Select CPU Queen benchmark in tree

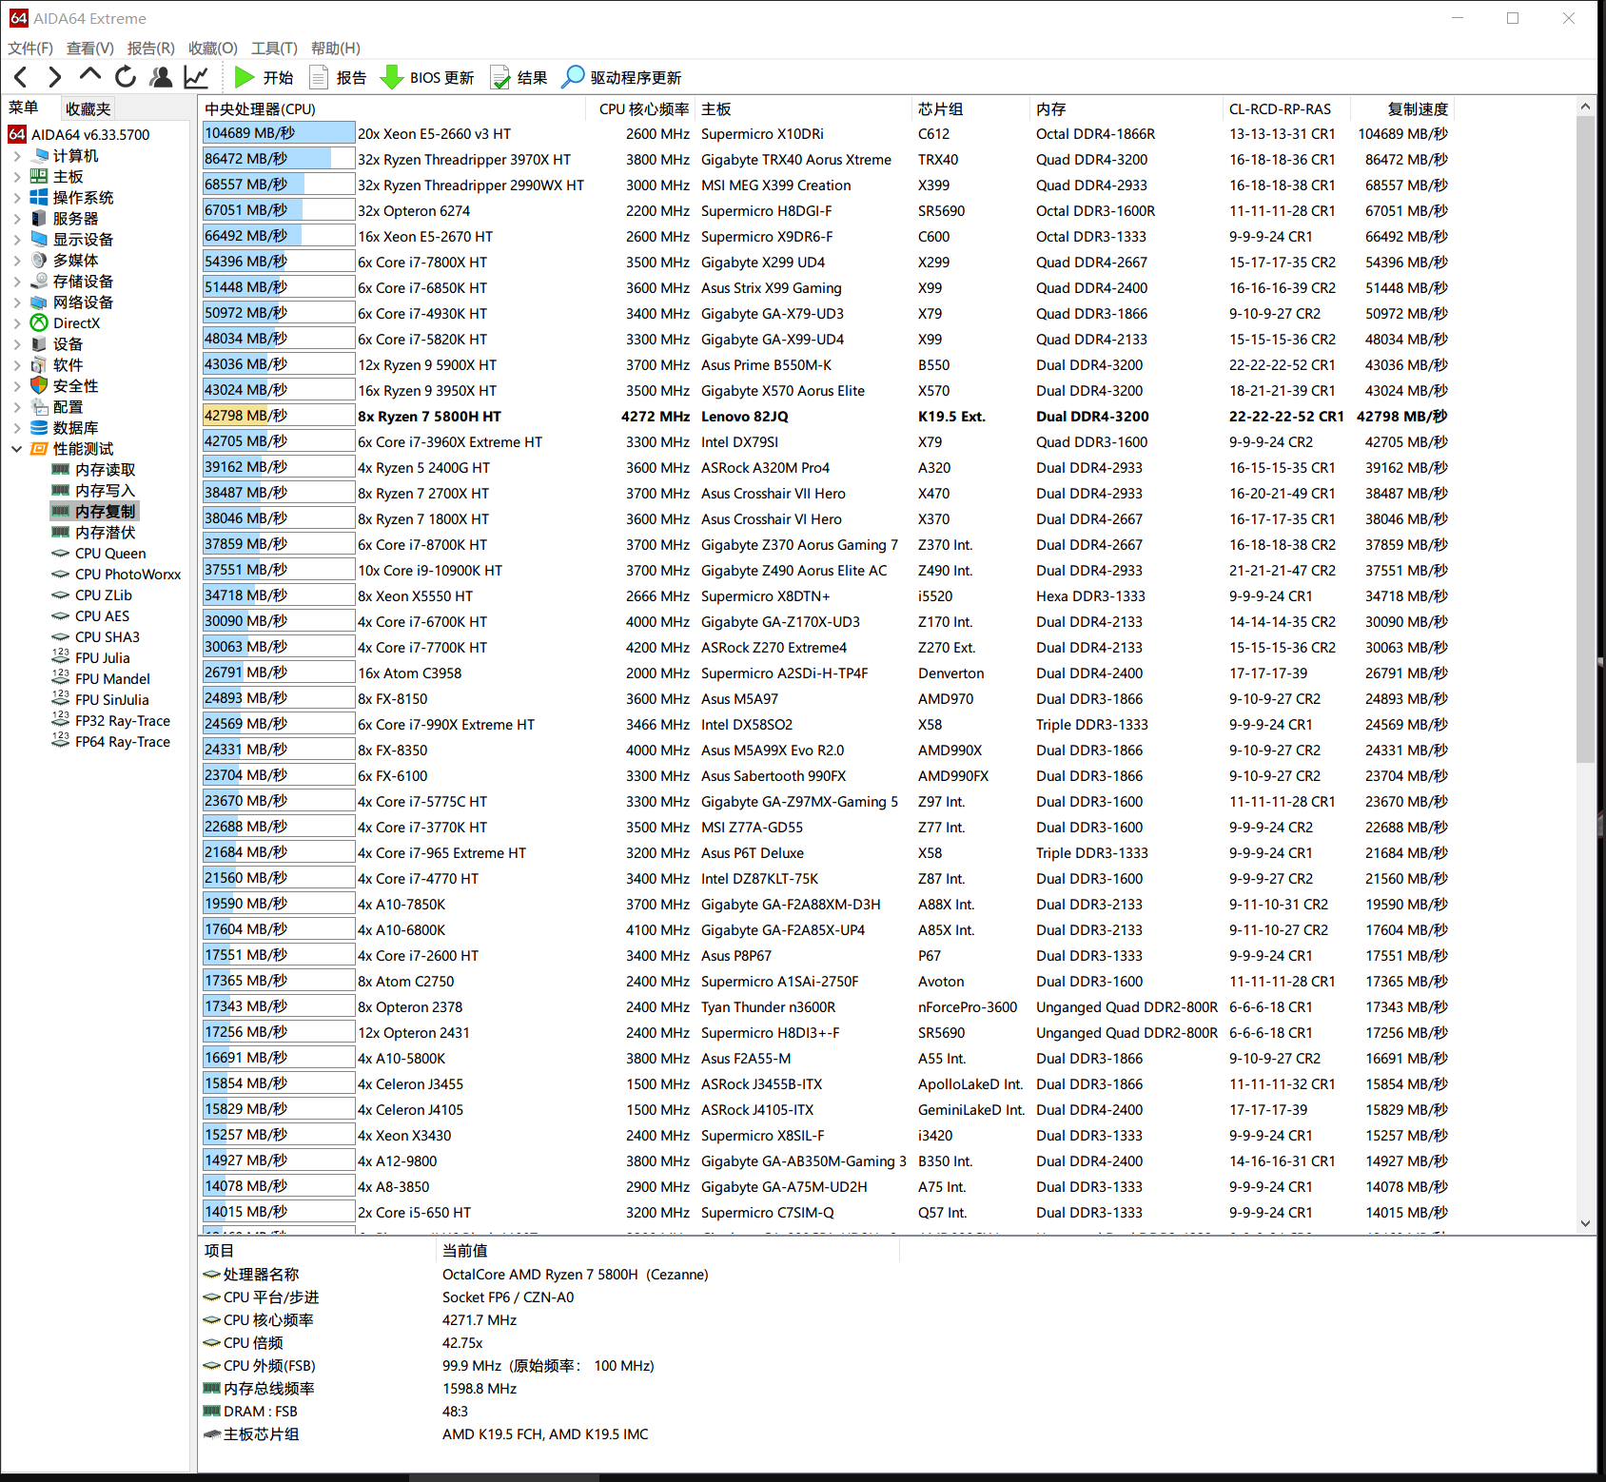point(110,554)
